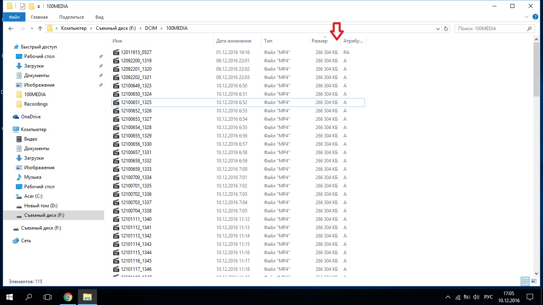Click the Windows Start button
The width and height of the screenshot is (543, 305).
tap(9, 297)
